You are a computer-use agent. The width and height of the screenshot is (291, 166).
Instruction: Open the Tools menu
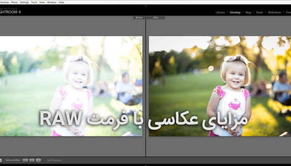coord(35,2)
